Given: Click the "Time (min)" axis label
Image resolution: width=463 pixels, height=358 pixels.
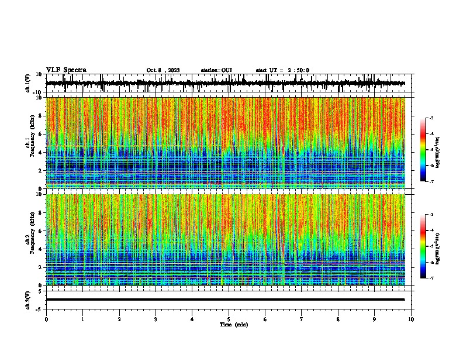Looking at the screenshot, I should (x=234, y=325).
